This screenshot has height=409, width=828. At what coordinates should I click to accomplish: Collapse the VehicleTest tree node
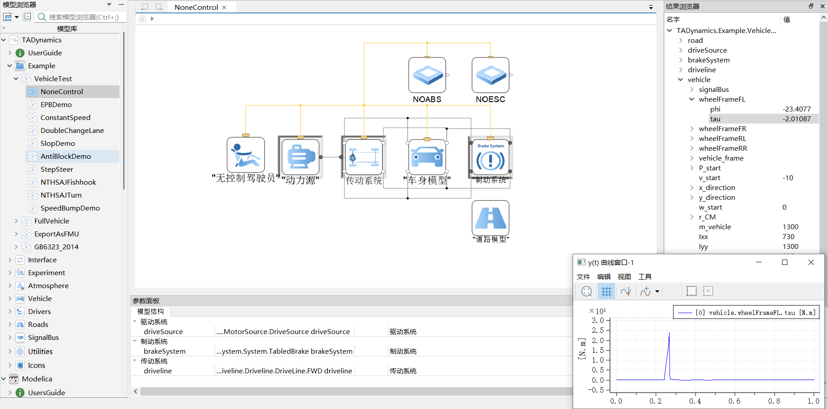tap(16, 79)
